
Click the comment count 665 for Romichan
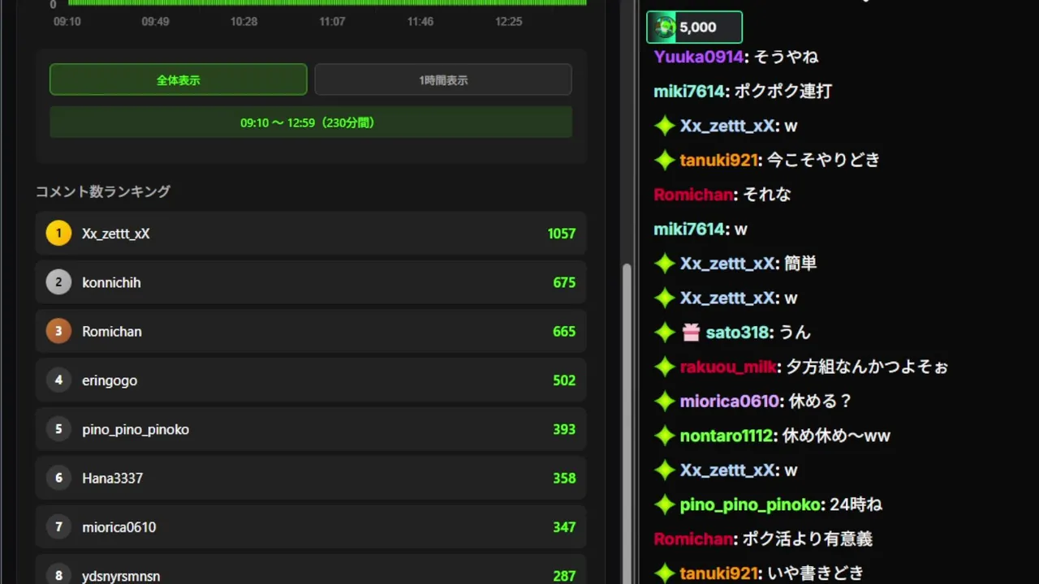[x=564, y=332]
